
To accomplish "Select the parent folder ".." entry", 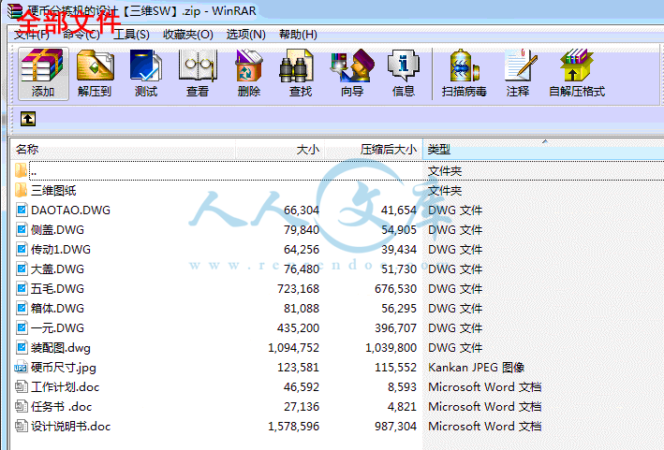I will (33, 171).
